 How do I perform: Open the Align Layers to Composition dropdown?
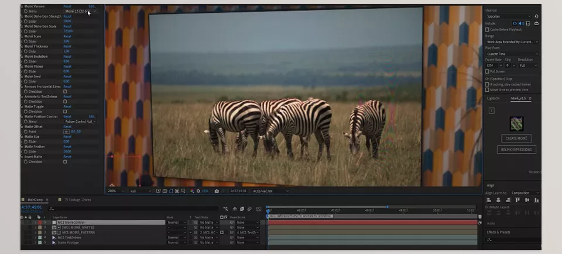click(525, 193)
